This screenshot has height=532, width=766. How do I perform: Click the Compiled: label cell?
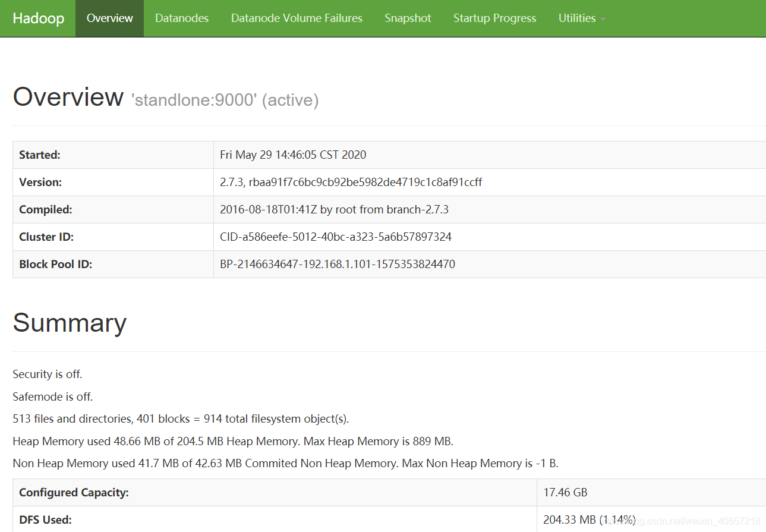pyautogui.click(x=113, y=209)
